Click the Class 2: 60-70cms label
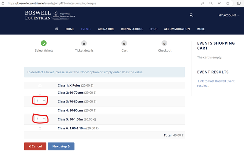The image size is (244, 154). click(70, 93)
